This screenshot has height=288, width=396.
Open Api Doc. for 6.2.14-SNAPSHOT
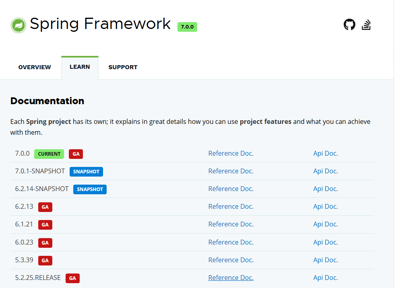point(326,189)
